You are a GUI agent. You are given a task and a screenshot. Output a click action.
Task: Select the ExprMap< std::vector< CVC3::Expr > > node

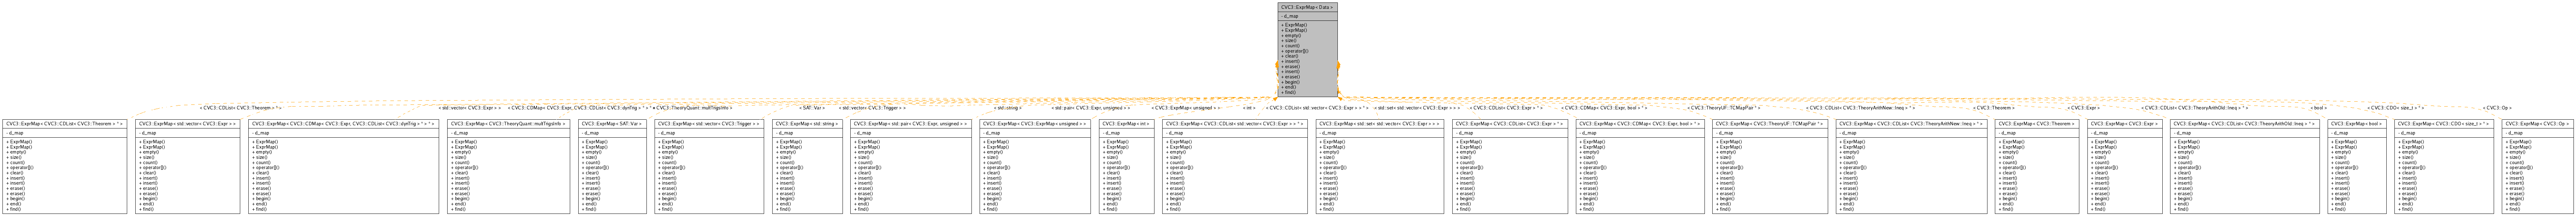pos(187,166)
